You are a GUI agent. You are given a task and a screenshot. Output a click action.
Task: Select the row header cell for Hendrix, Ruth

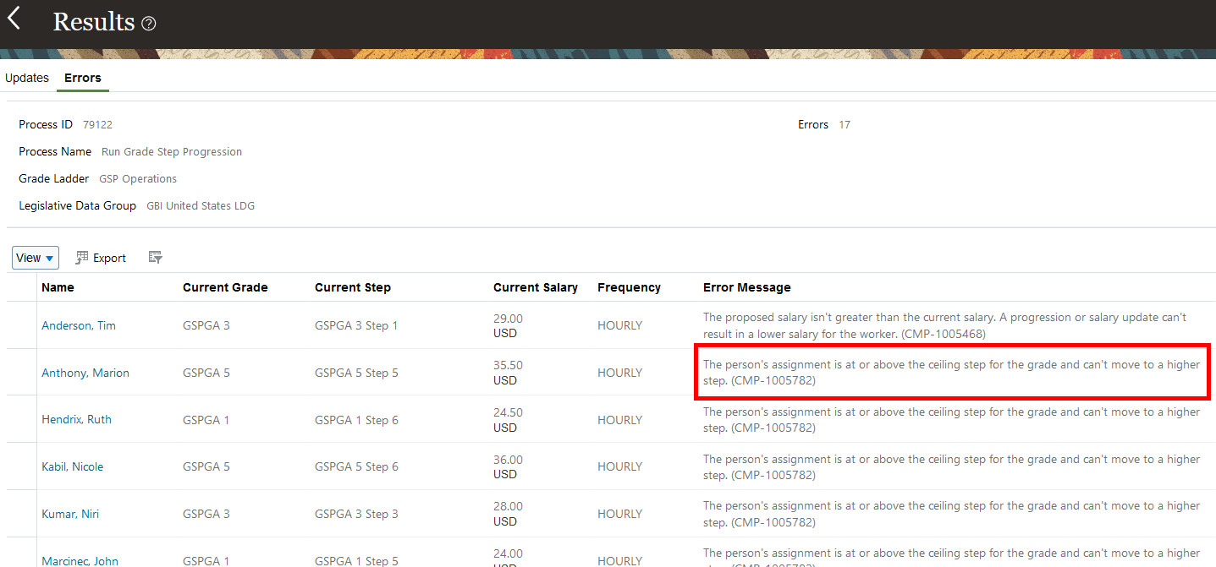click(22, 419)
